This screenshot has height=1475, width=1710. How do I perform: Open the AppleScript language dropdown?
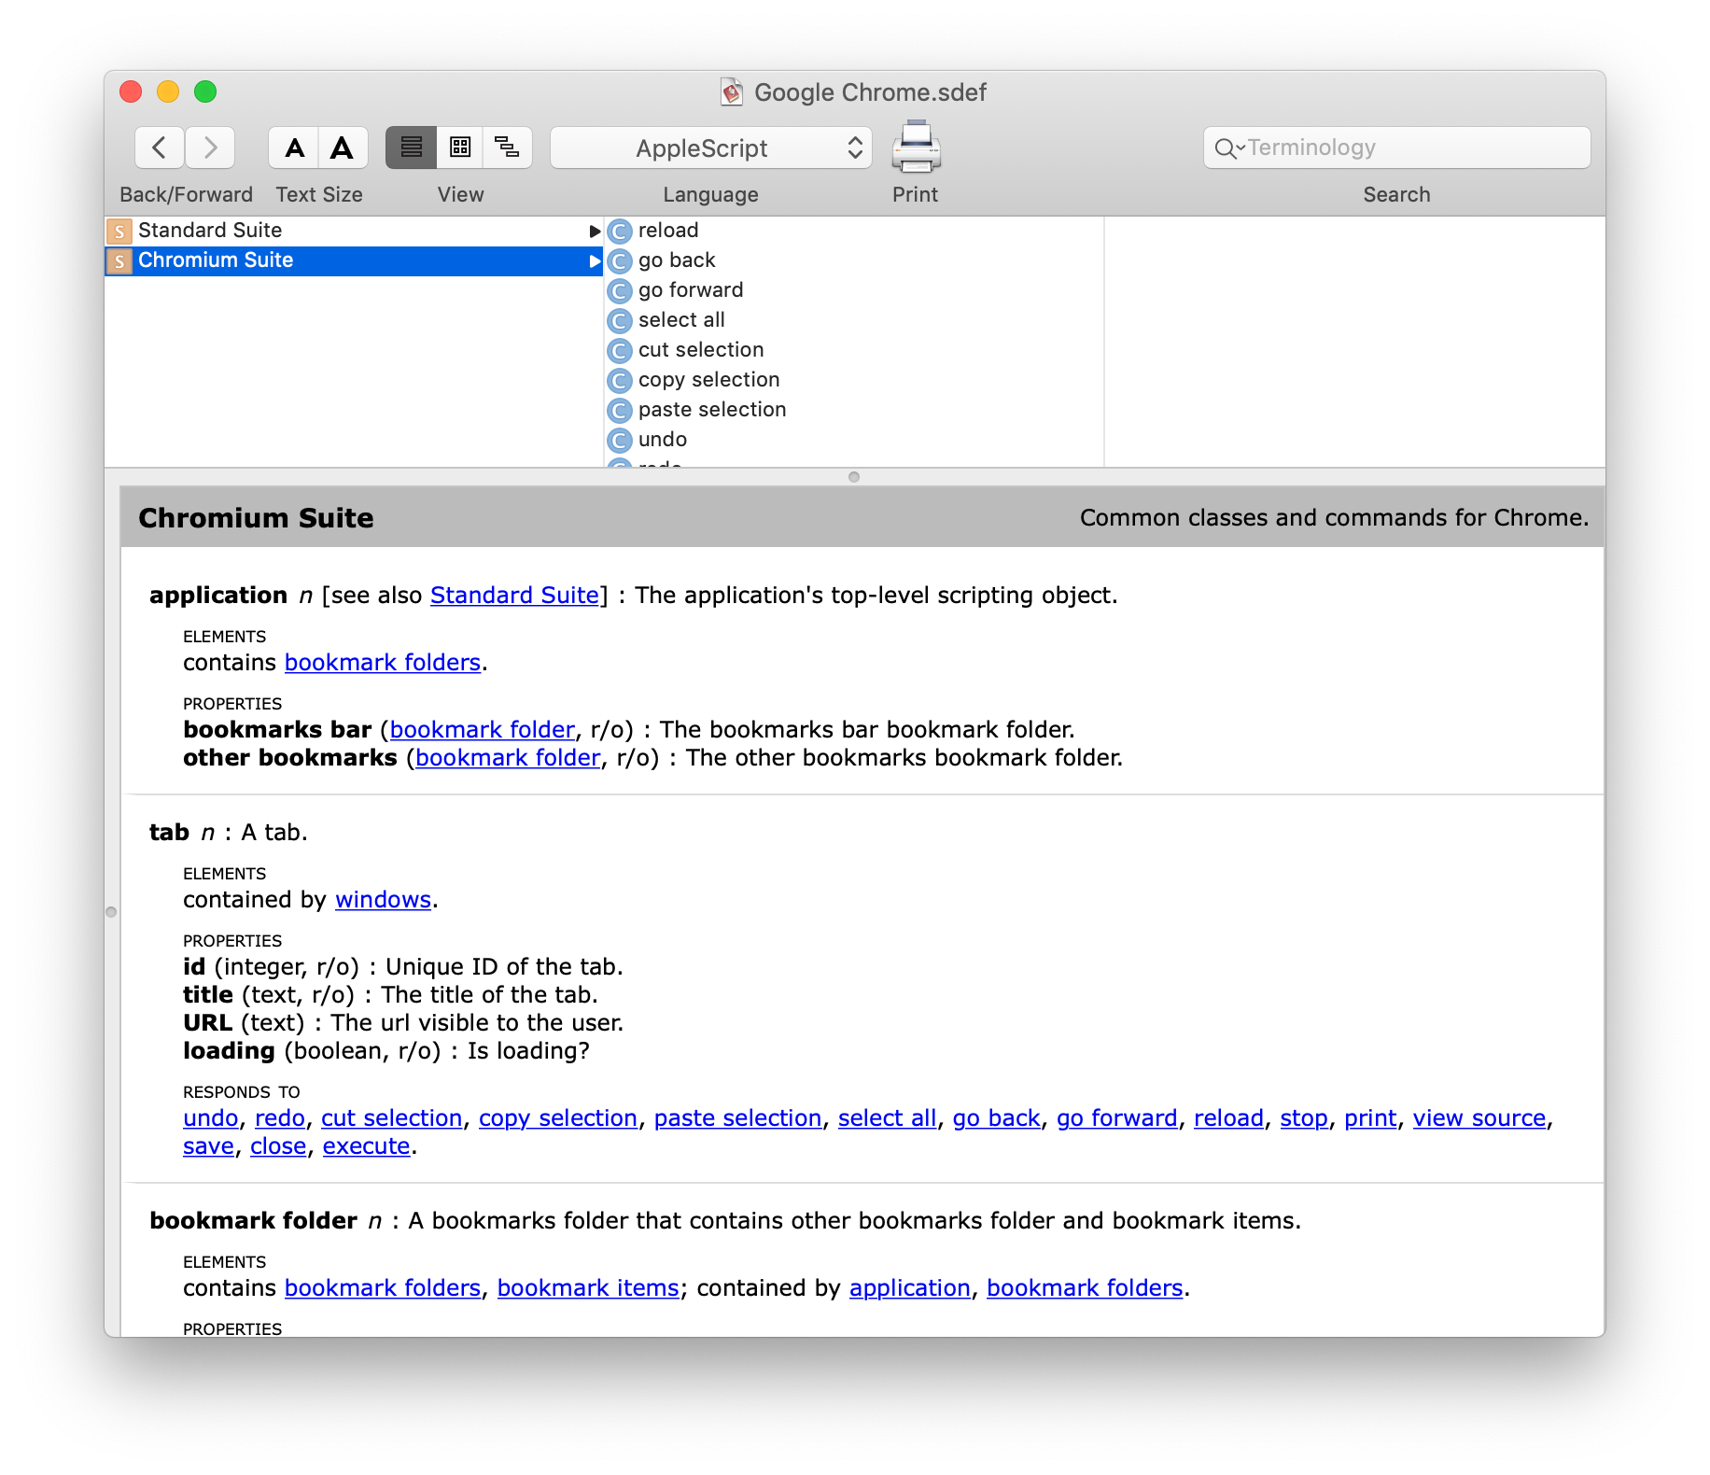pos(711,147)
